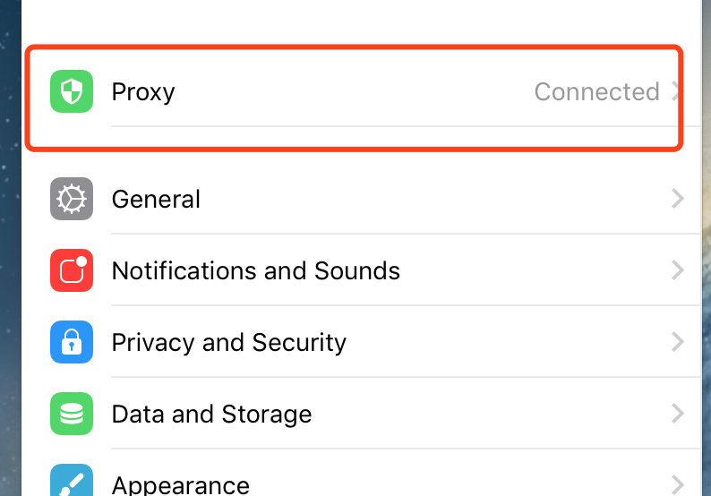Click chevron next to Privacy and Security
Screen dimensions: 711x496
[x=678, y=342]
